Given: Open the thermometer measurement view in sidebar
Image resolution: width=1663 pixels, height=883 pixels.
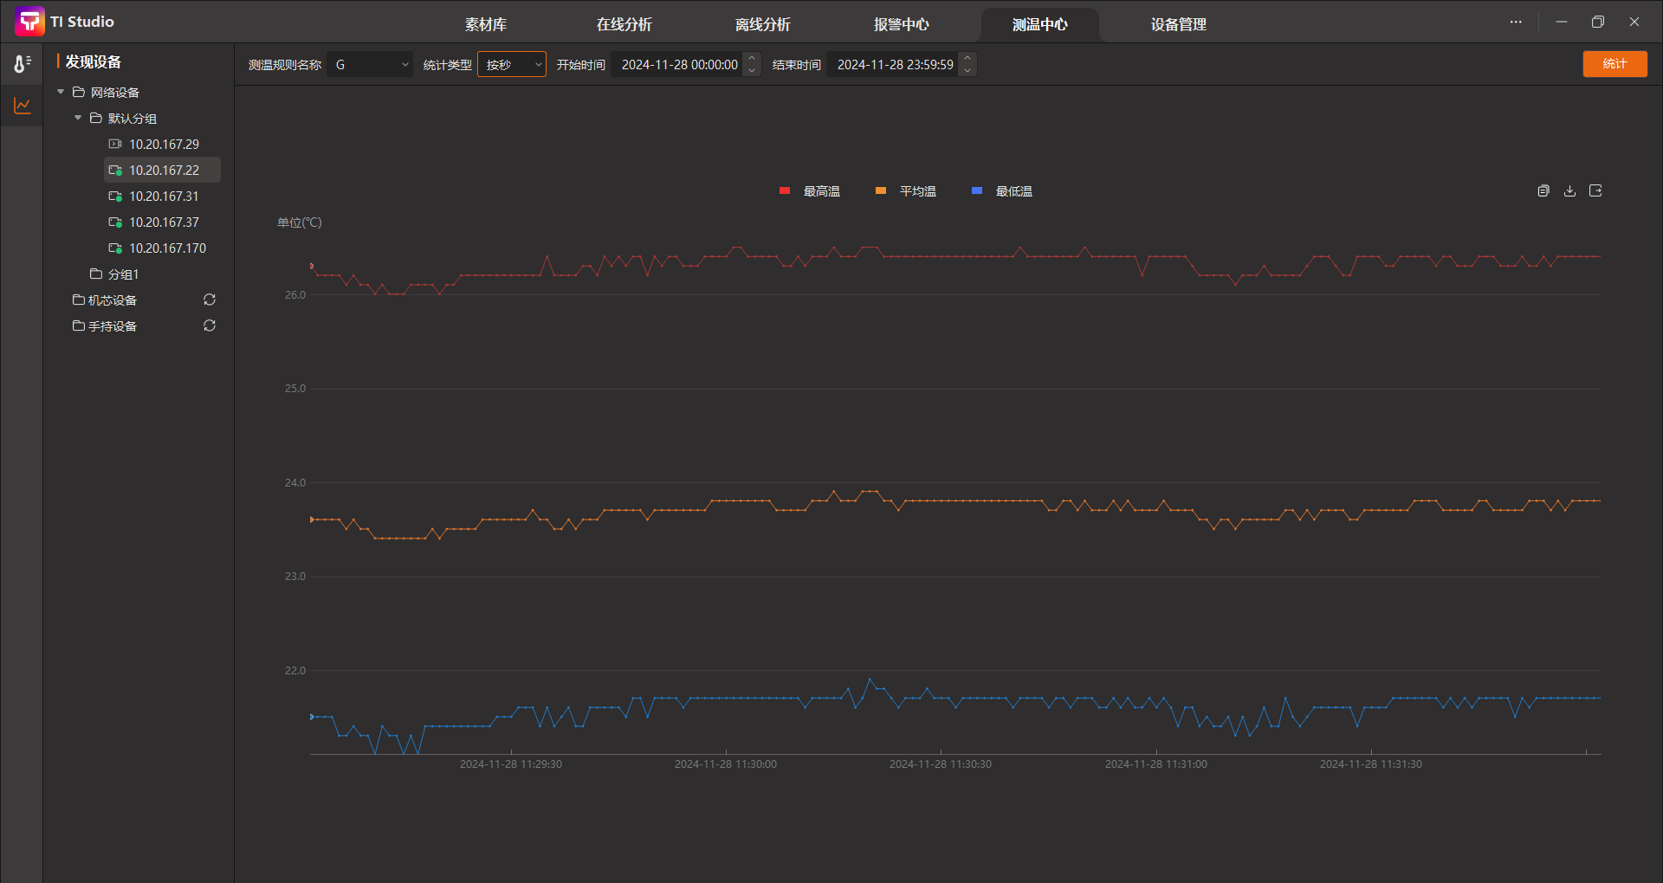Looking at the screenshot, I should tap(23, 63).
